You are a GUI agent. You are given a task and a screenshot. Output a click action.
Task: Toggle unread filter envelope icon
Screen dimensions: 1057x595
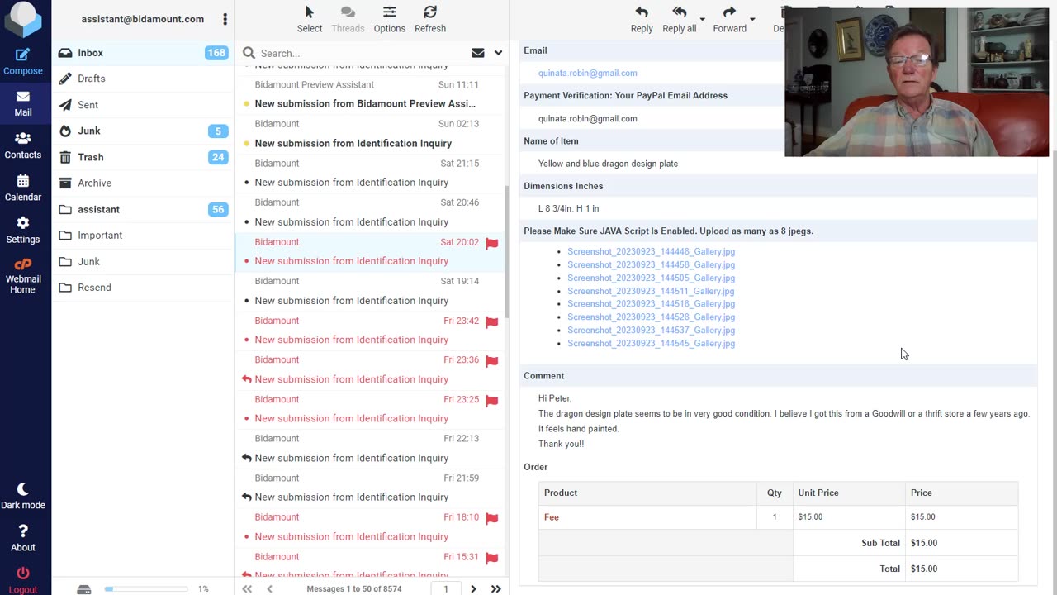[477, 53]
